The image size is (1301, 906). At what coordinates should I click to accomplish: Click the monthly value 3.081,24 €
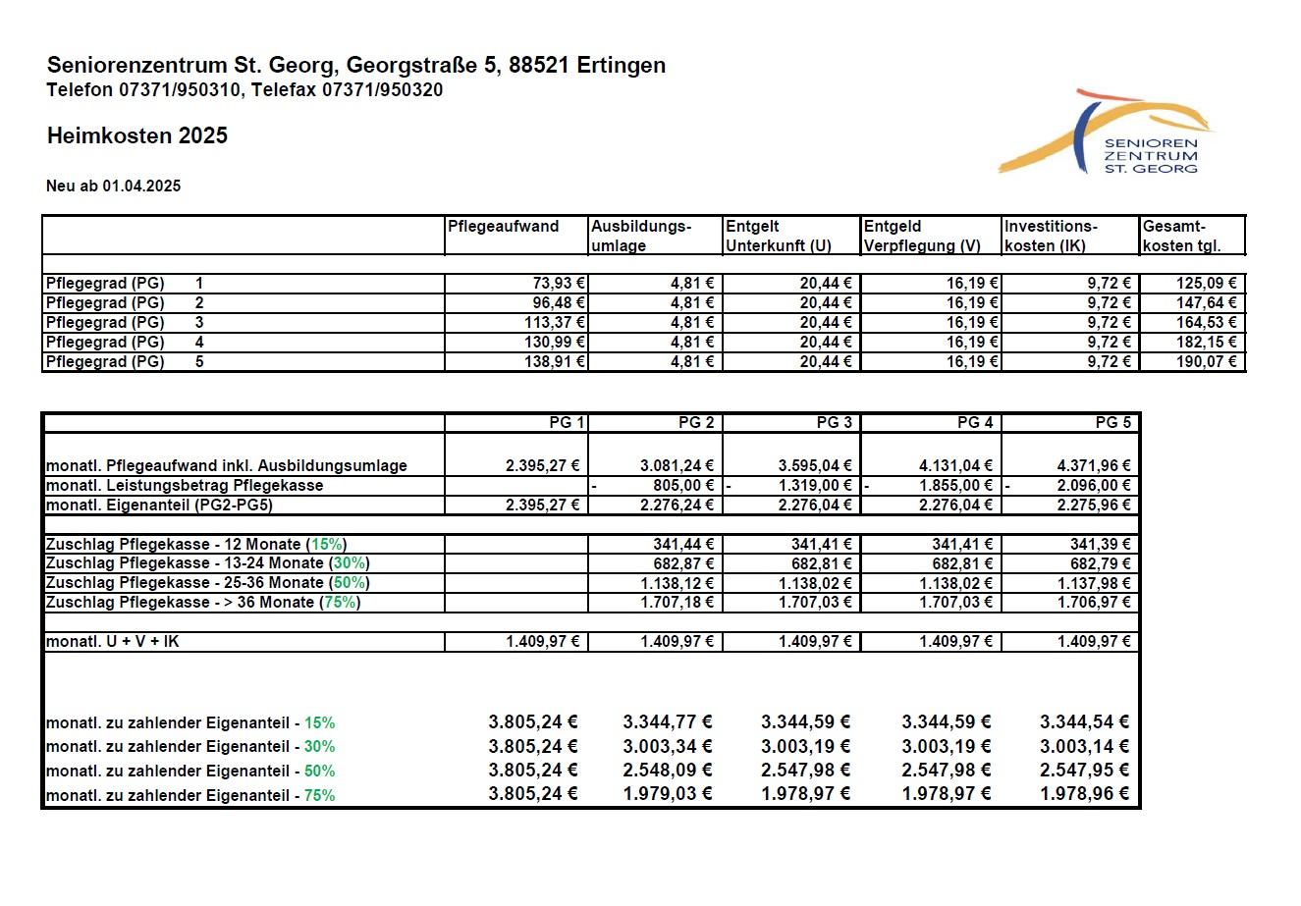click(678, 466)
